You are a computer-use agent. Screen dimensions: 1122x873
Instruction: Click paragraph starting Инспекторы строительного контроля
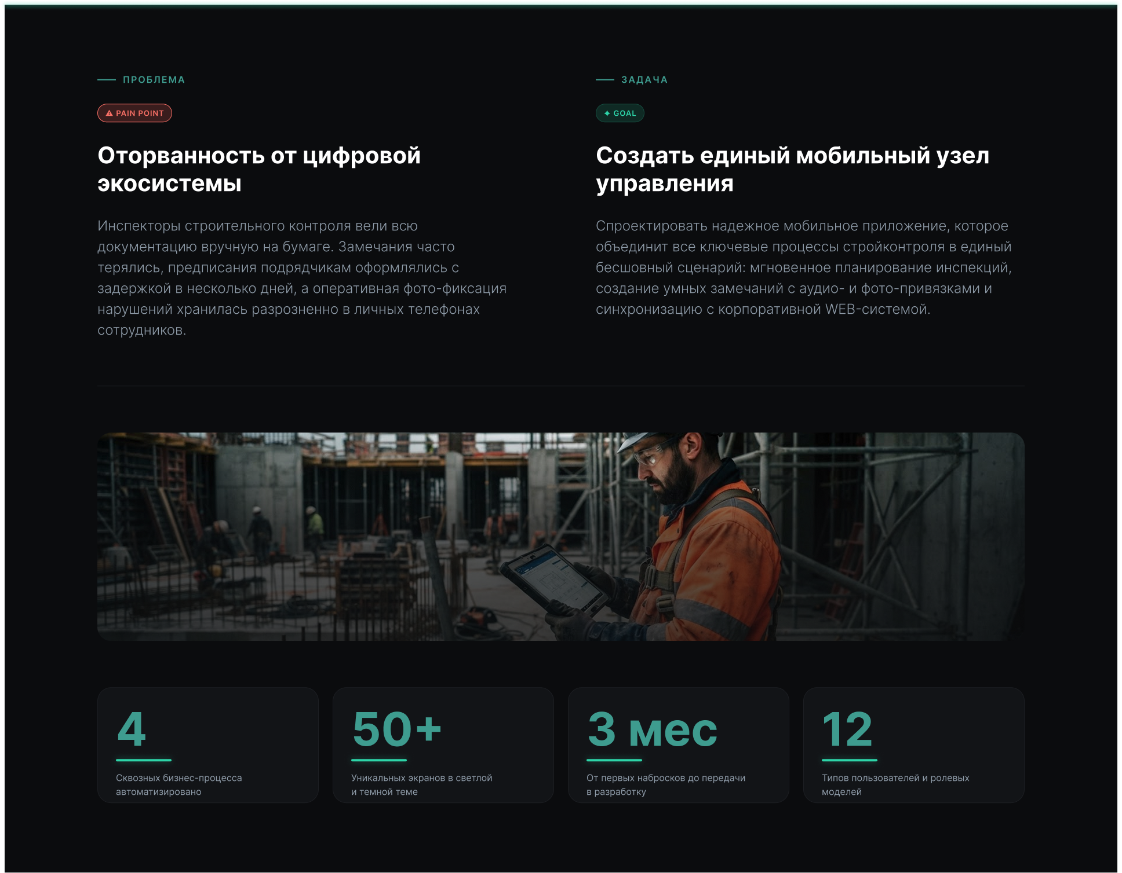click(302, 278)
